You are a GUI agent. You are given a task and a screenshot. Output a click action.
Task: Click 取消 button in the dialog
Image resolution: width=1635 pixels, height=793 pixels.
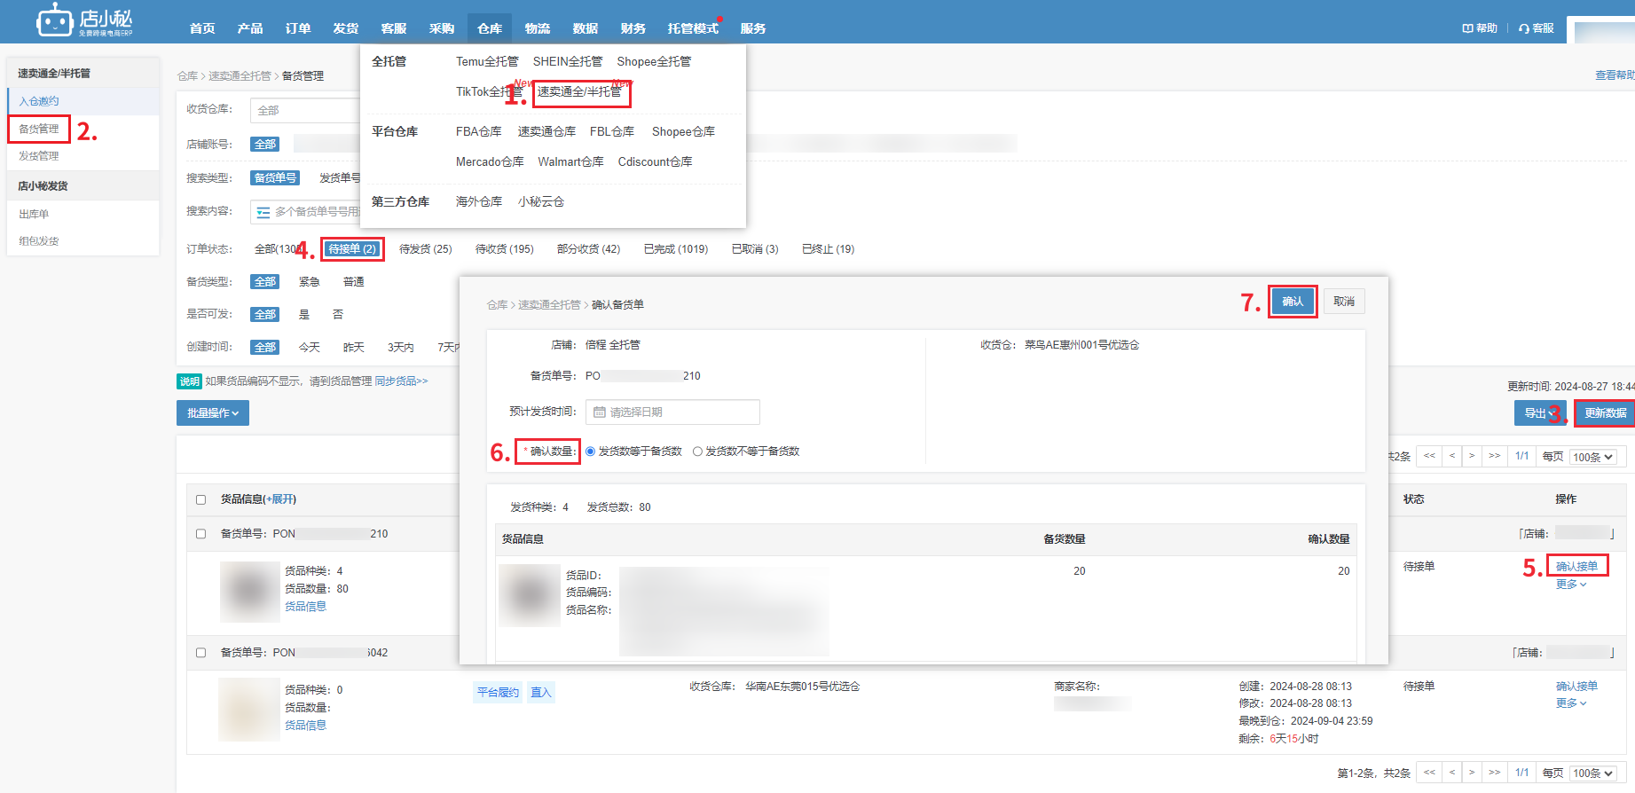click(x=1344, y=302)
